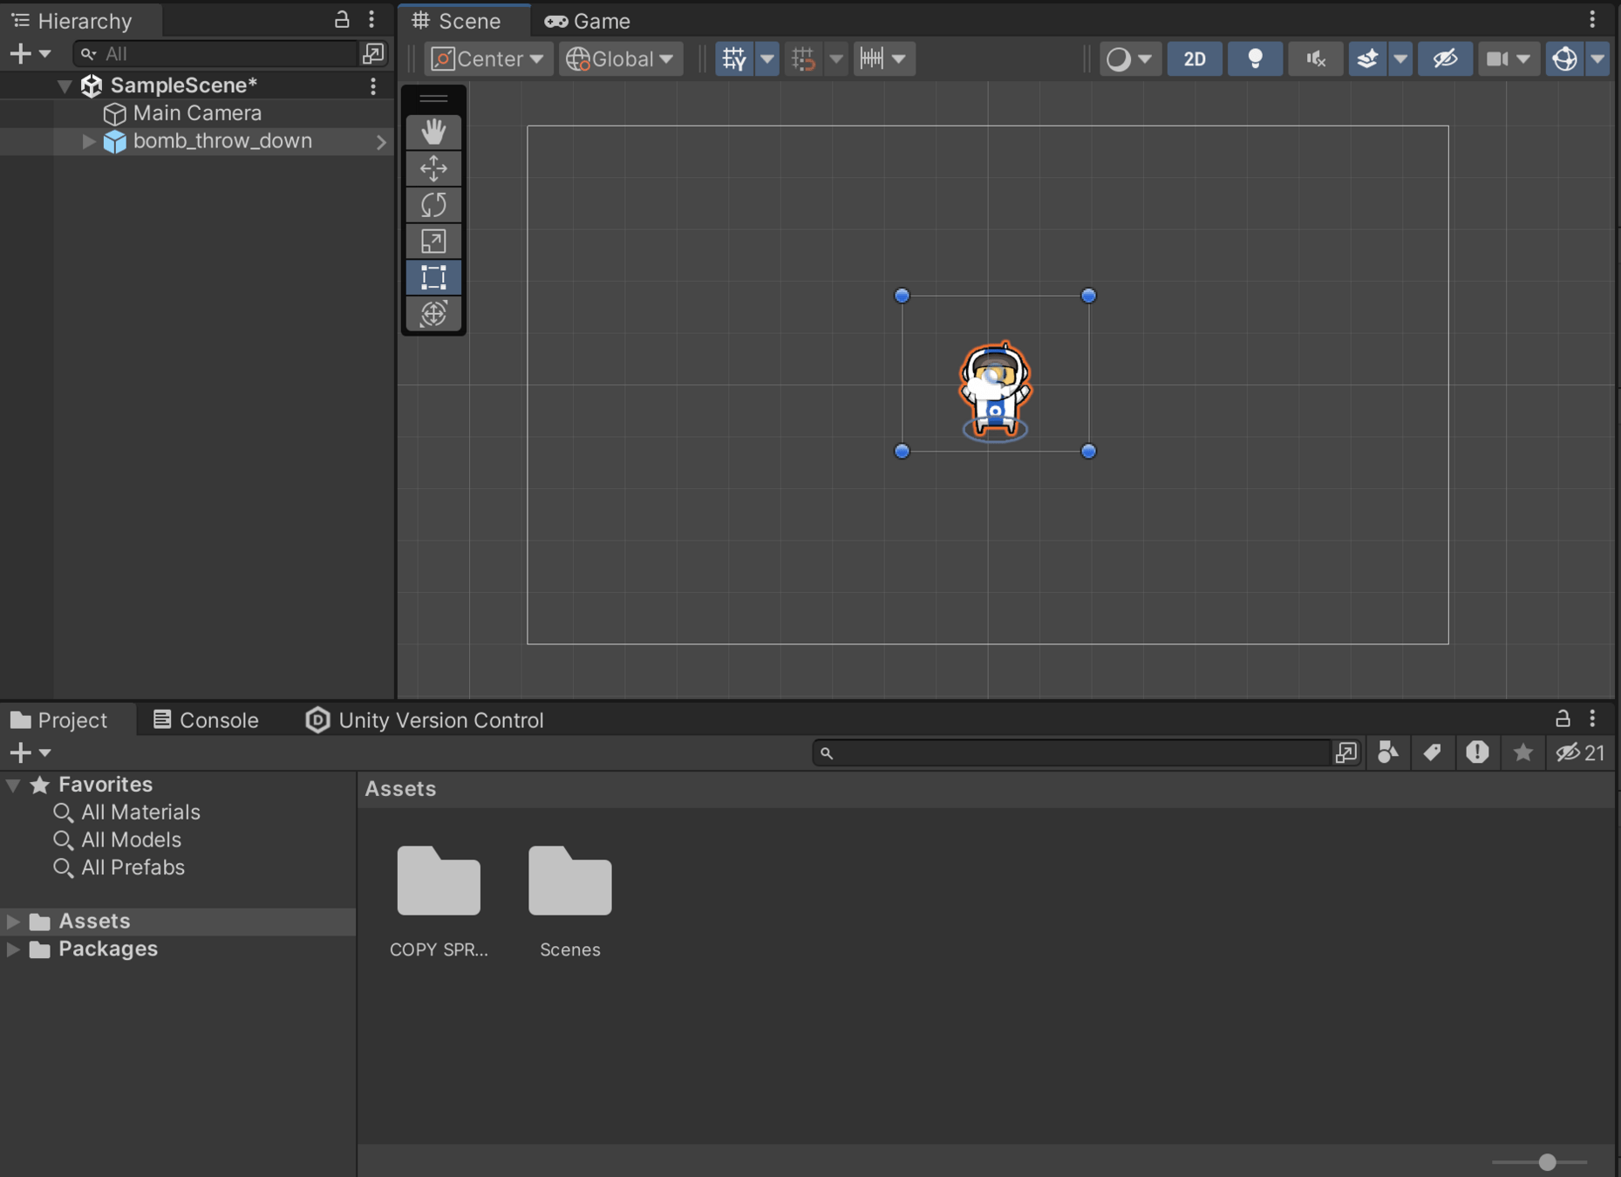Open the increment snapping dropdown arrow
The width and height of the screenshot is (1621, 1177).
899,58
